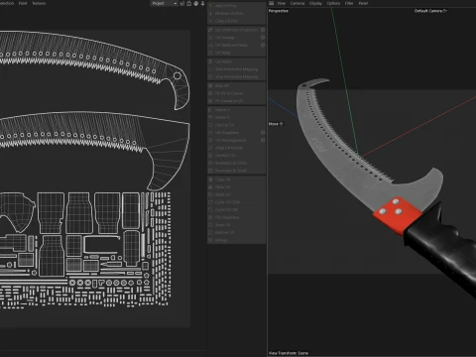Open the Paint menu in UV editor

[23, 3]
